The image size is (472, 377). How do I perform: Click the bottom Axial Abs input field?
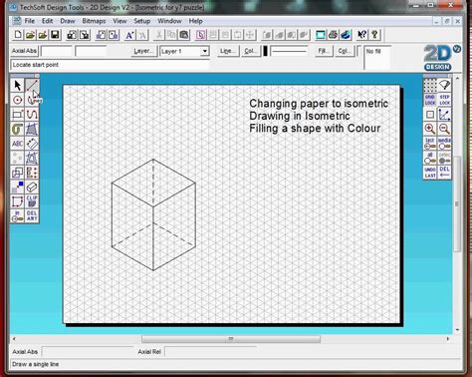point(87,352)
